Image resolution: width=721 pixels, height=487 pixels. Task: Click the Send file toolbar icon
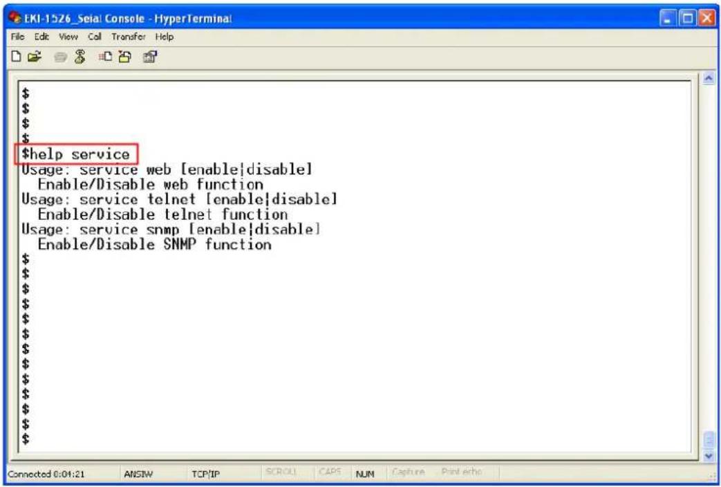click(x=105, y=57)
